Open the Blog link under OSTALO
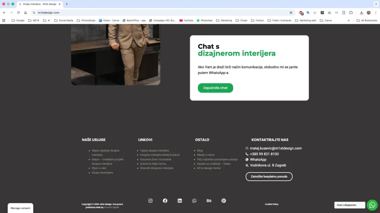The image size is (380, 213). coord(200,150)
